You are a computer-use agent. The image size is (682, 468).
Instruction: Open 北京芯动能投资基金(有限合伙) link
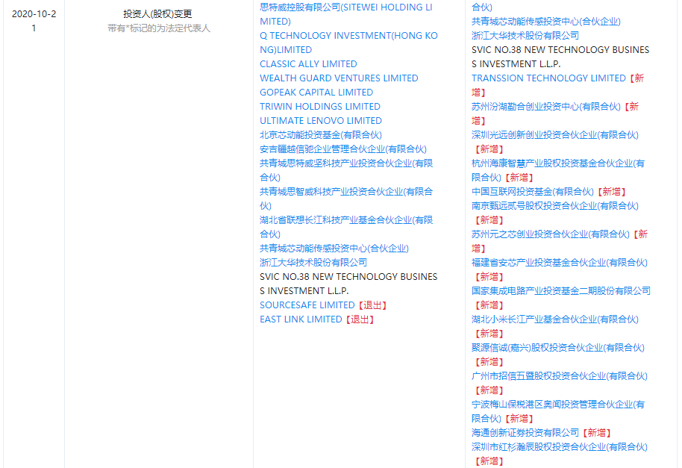click(x=321, y=135)
